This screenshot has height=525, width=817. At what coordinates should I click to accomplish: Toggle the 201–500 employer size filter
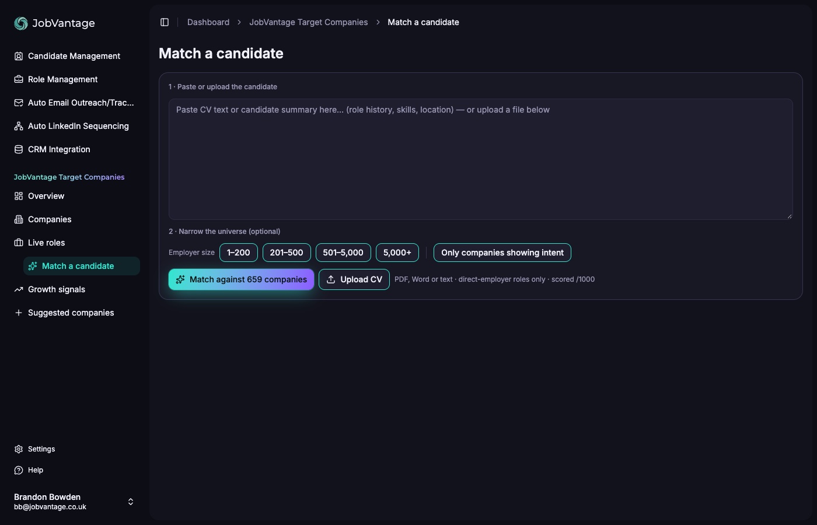coord(287,253)
